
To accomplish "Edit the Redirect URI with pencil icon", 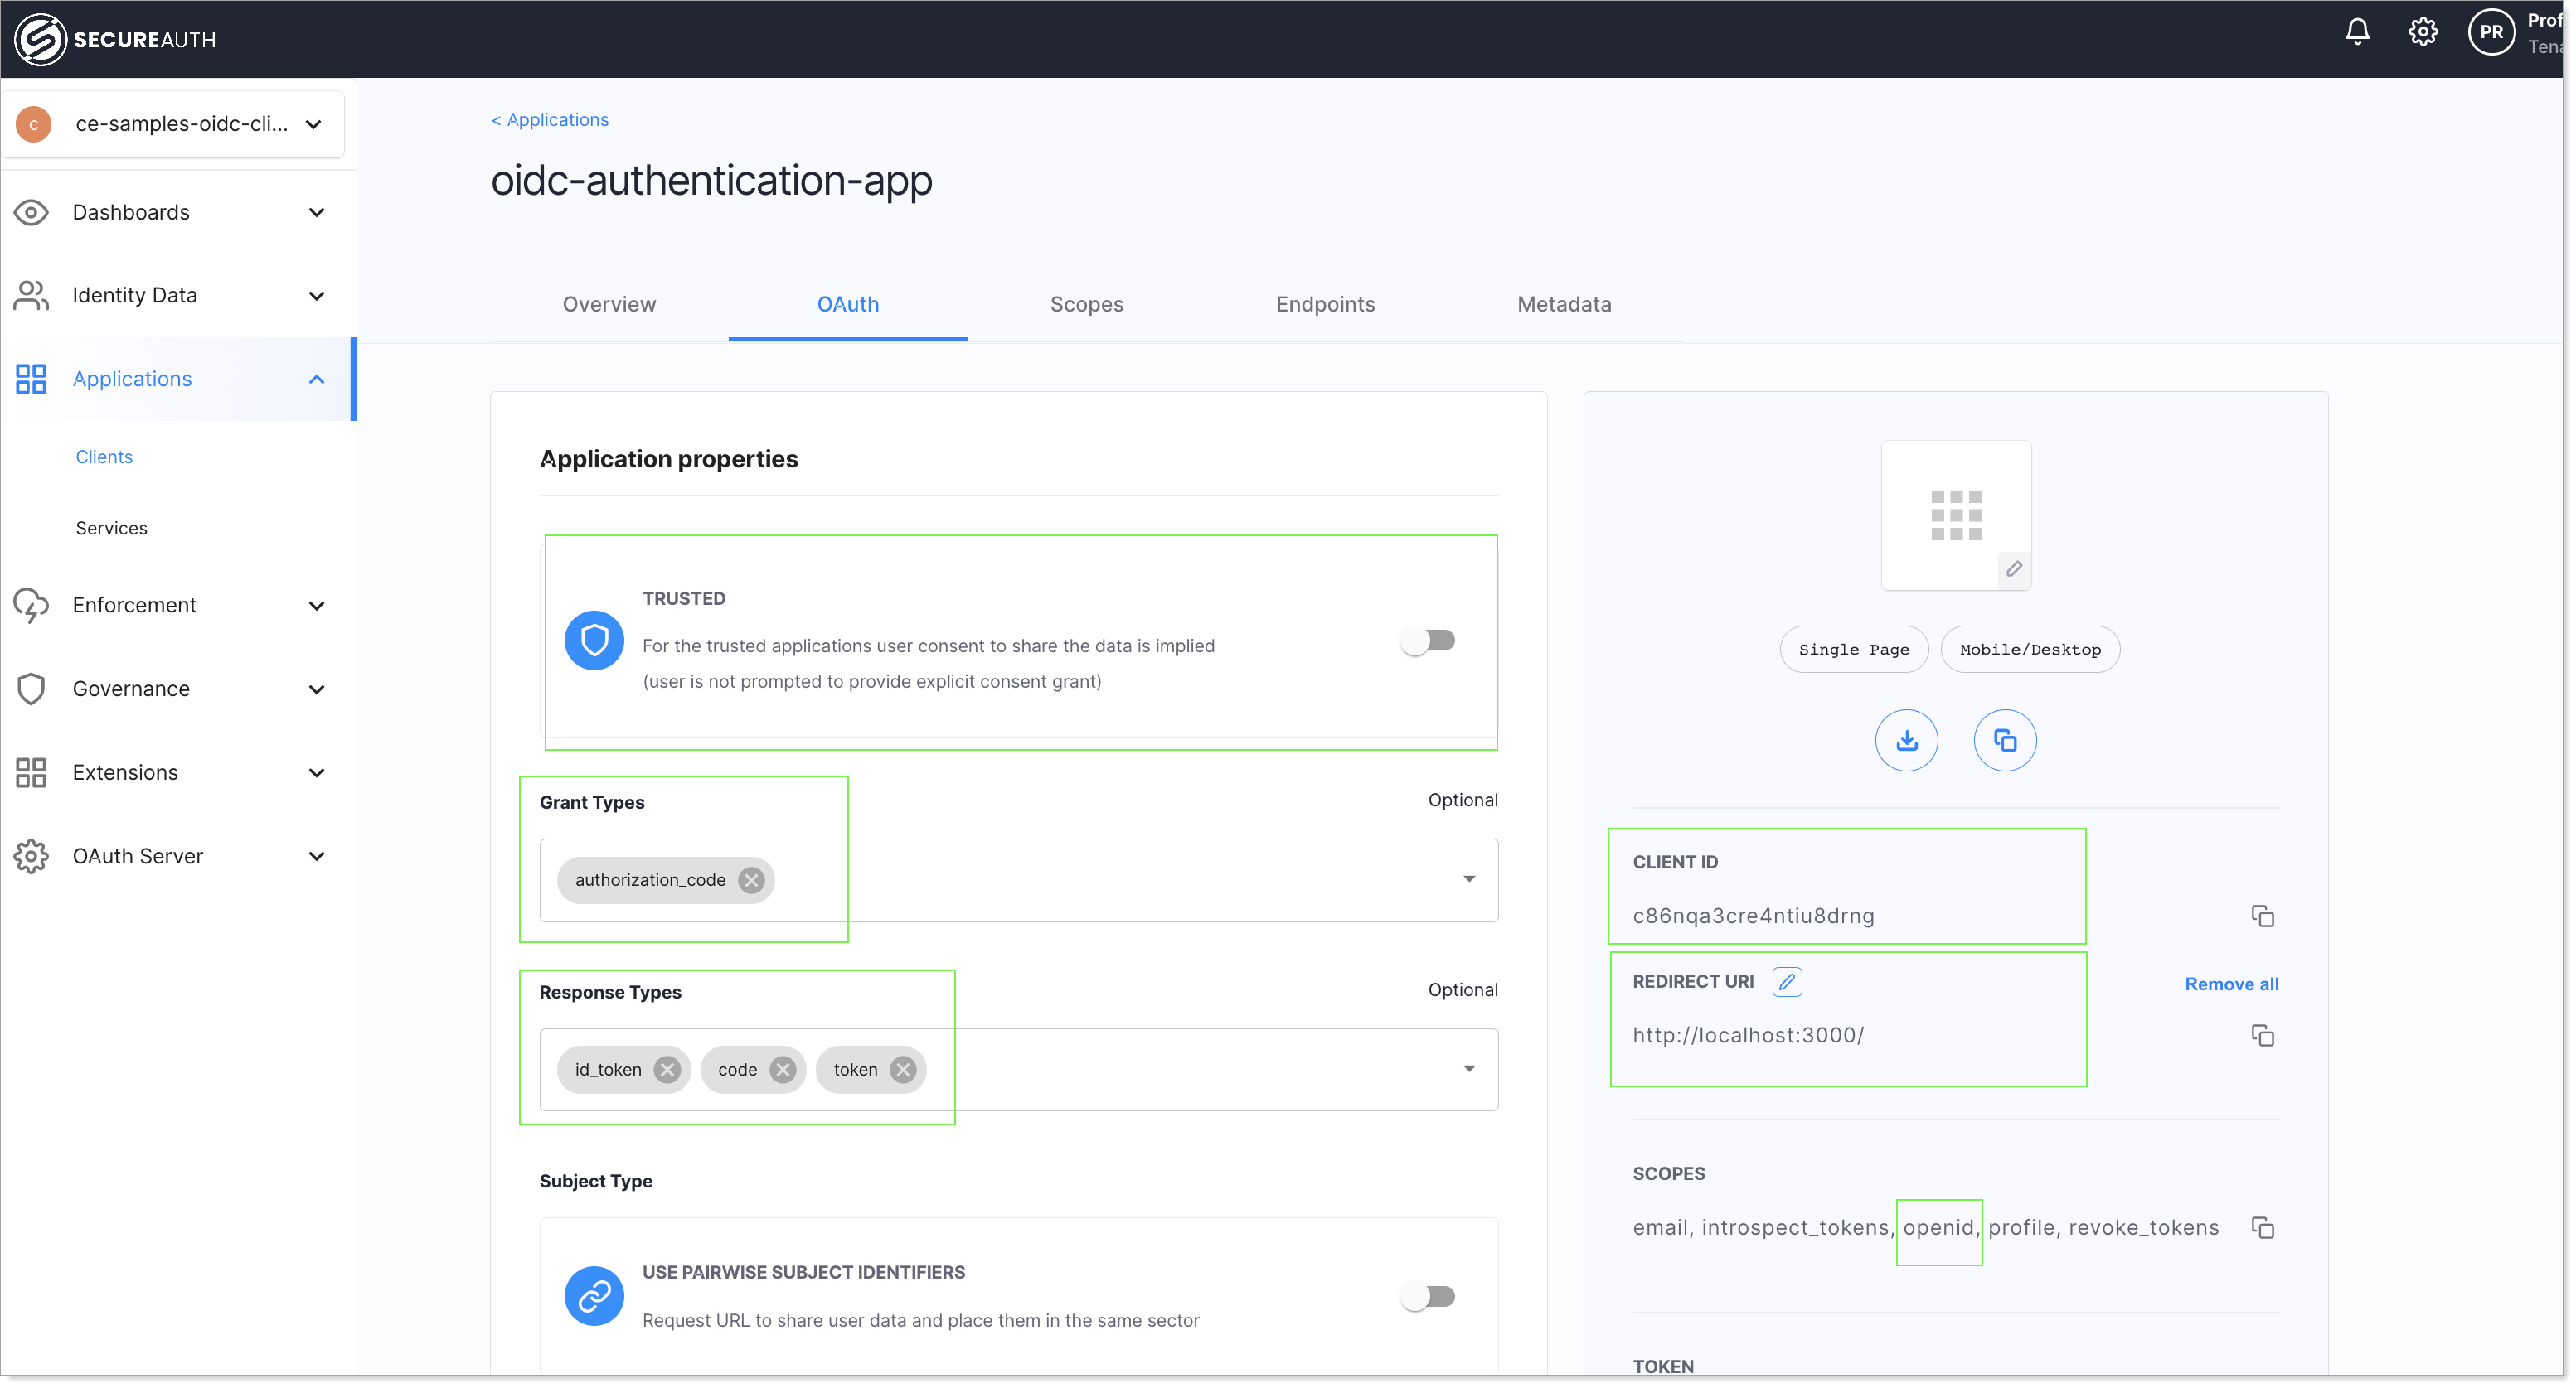I will [x=1786, y=981].
